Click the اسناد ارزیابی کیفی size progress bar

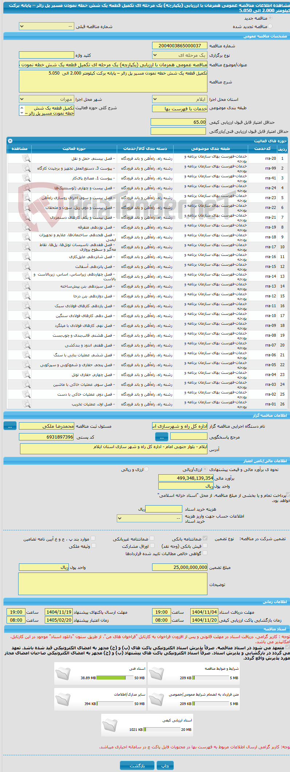(x=162, y=729)
